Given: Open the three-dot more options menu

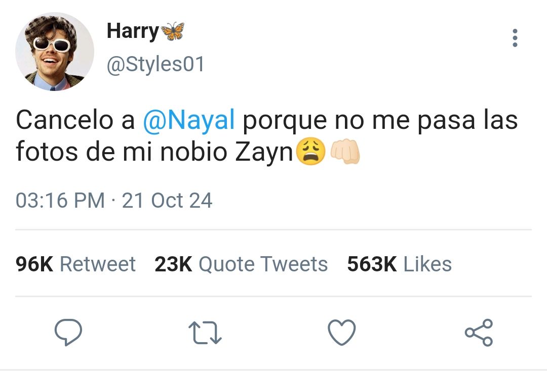Looking at the screenshot, I should click(515, 38).
